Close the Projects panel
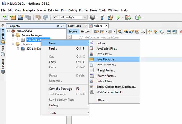The width and height of the screenshot is (182, 124). (58, 26)
